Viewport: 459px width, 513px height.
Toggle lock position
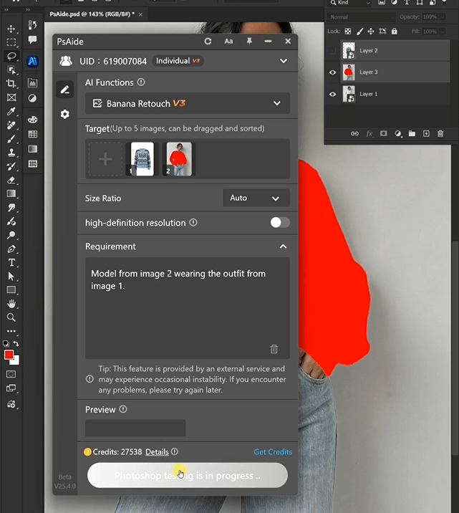click(371, 32)
